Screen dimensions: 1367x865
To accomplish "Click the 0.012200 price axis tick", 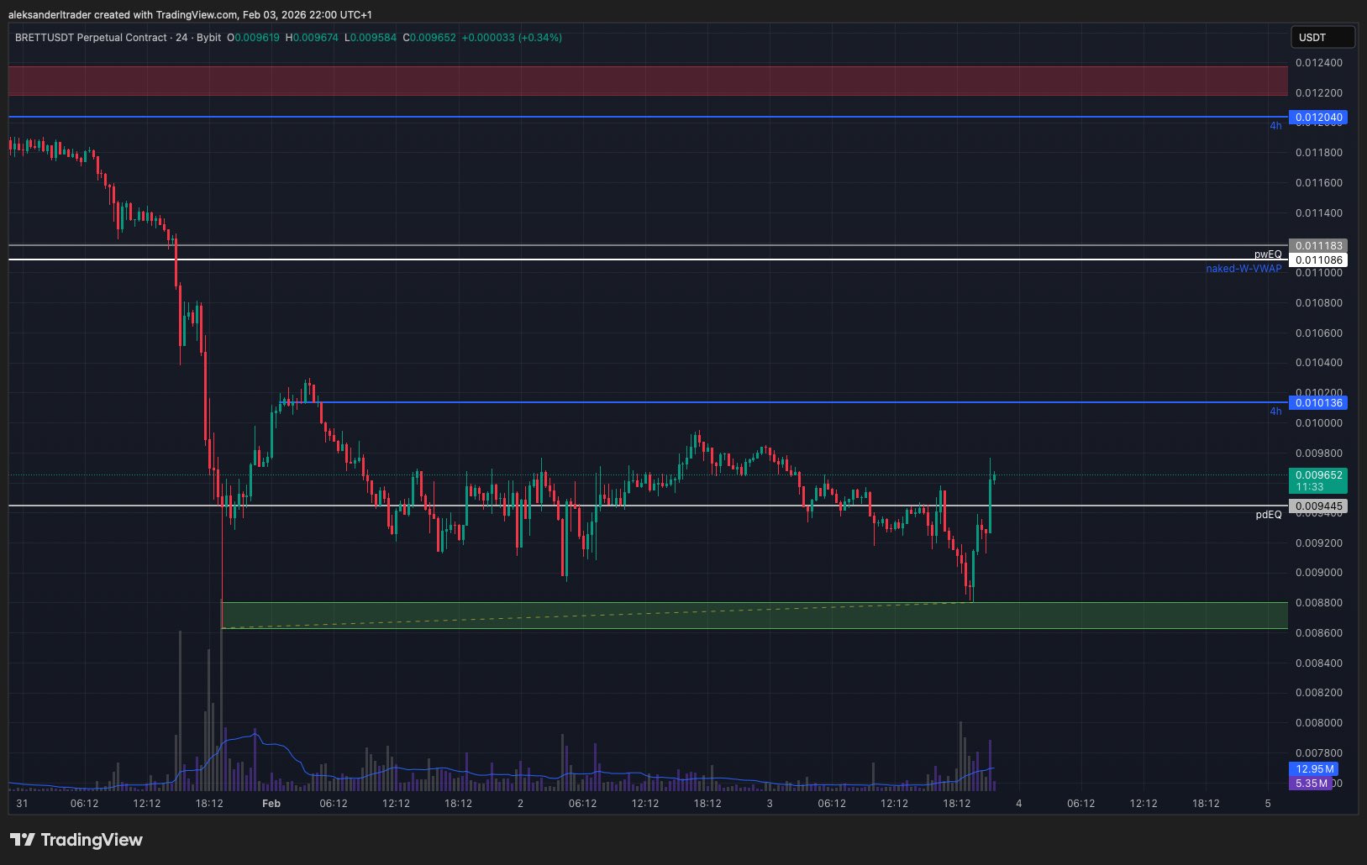I will (x=1318, y=93).
